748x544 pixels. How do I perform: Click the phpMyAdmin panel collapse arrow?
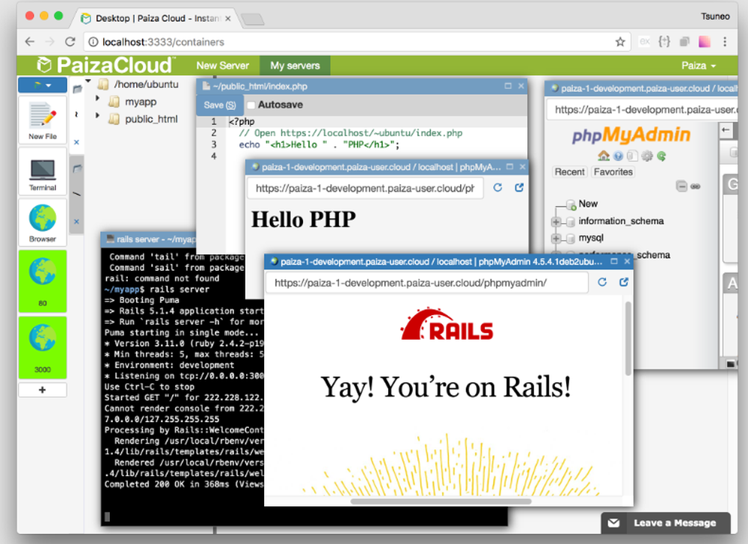726,129
